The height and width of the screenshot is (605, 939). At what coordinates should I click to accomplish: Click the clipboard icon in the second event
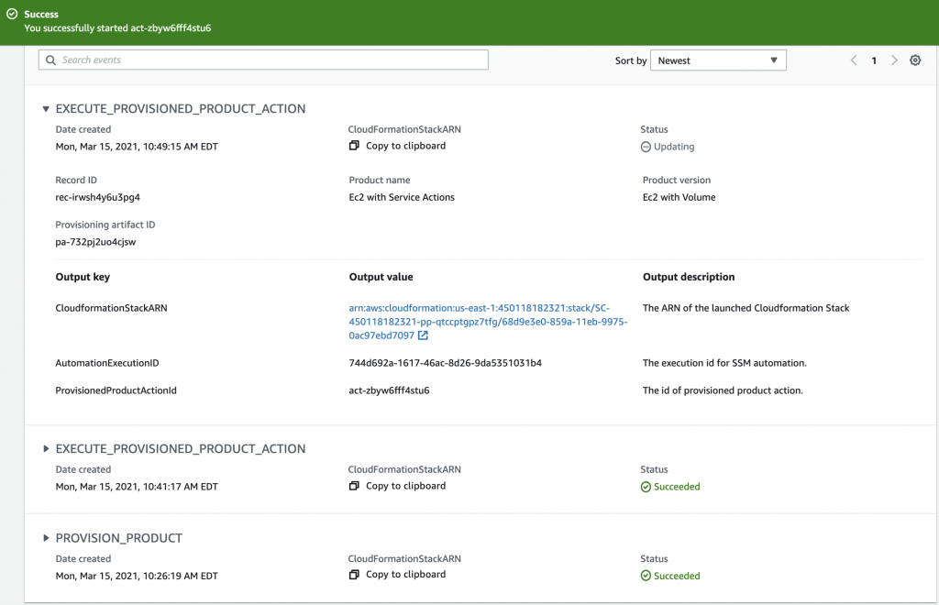pyautogui.click(x=354, y=486)
